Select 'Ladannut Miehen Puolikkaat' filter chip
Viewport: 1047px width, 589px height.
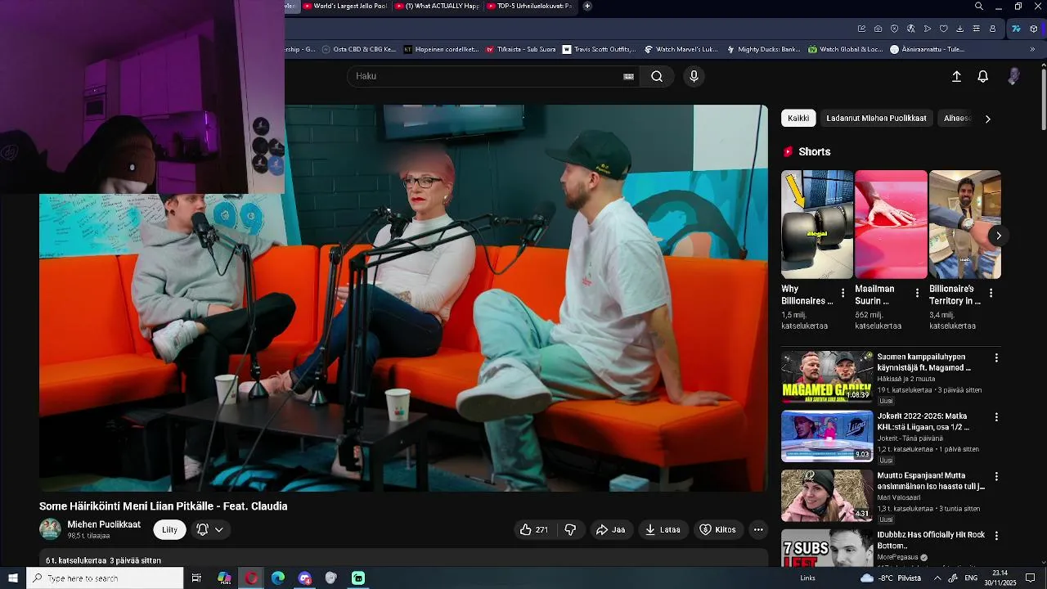876,118
